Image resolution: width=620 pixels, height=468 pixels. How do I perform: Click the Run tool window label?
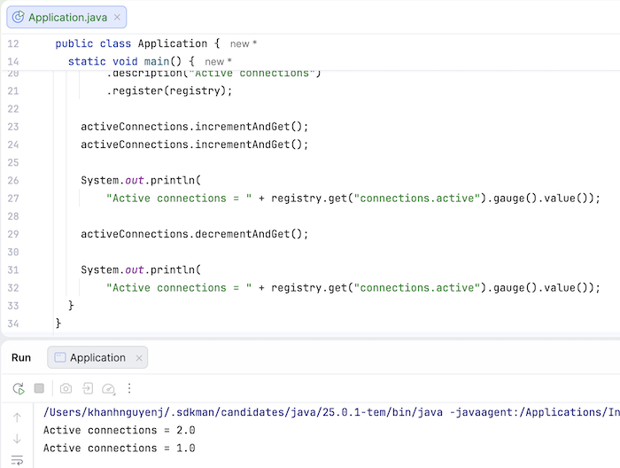[x=21, y=357]
